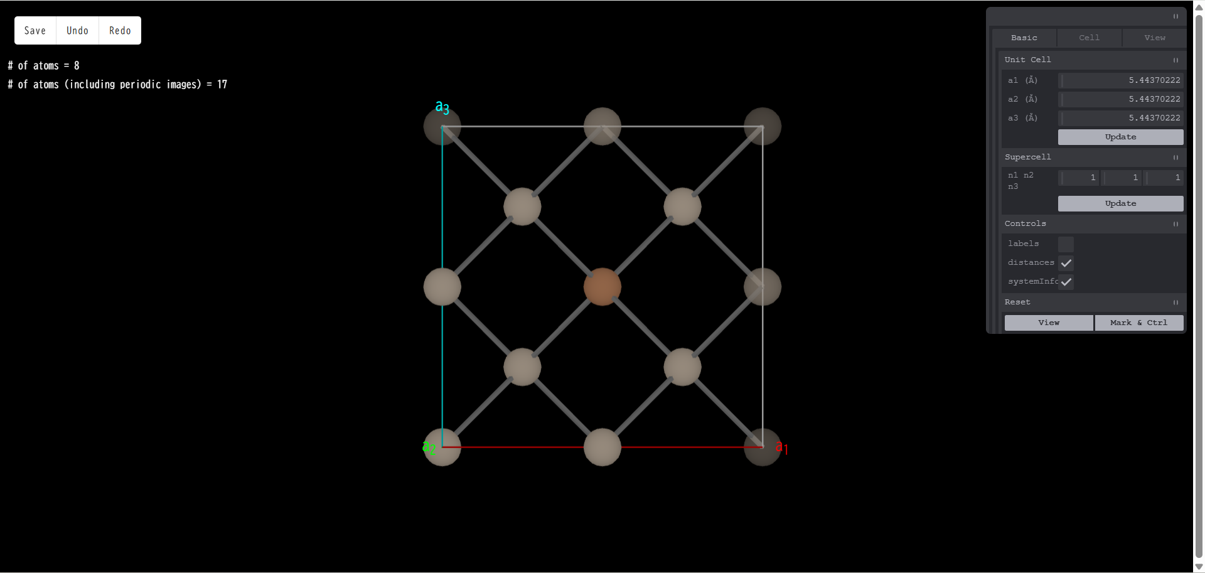Click the atom at the a1 corner
This screenshot has width=1205, height=573.
pyautogui.click(x=762, y=447)
